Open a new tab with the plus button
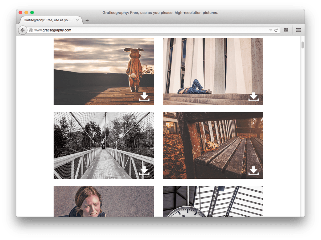The width and height of the screenshot is (321, 240). point(87,21)
